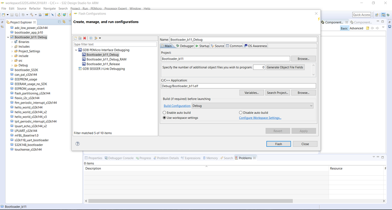Switch to the Debug perspective bug icon

click(x=388, y=15)
